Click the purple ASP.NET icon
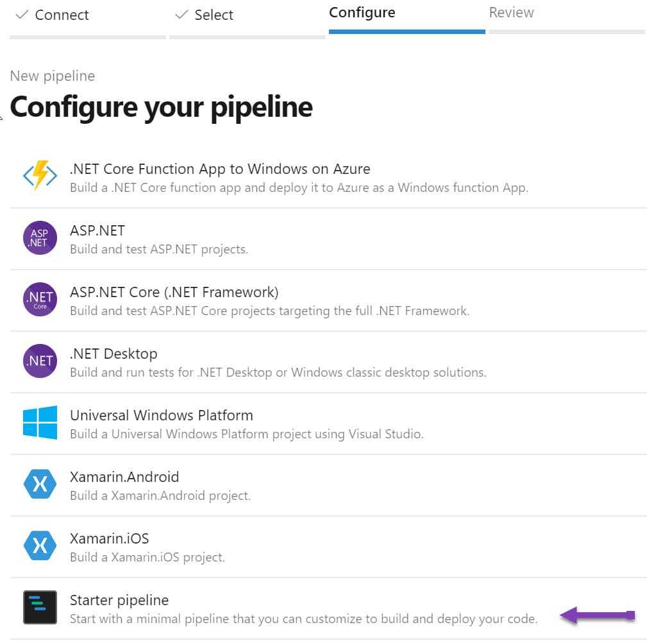 click(x=40, y=238)
